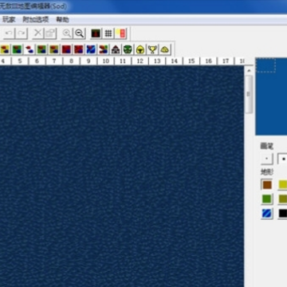The height and width of the screenshot is (287, 287).
Task: Toggle the yellow-red passability overlay
Action: 121,33
